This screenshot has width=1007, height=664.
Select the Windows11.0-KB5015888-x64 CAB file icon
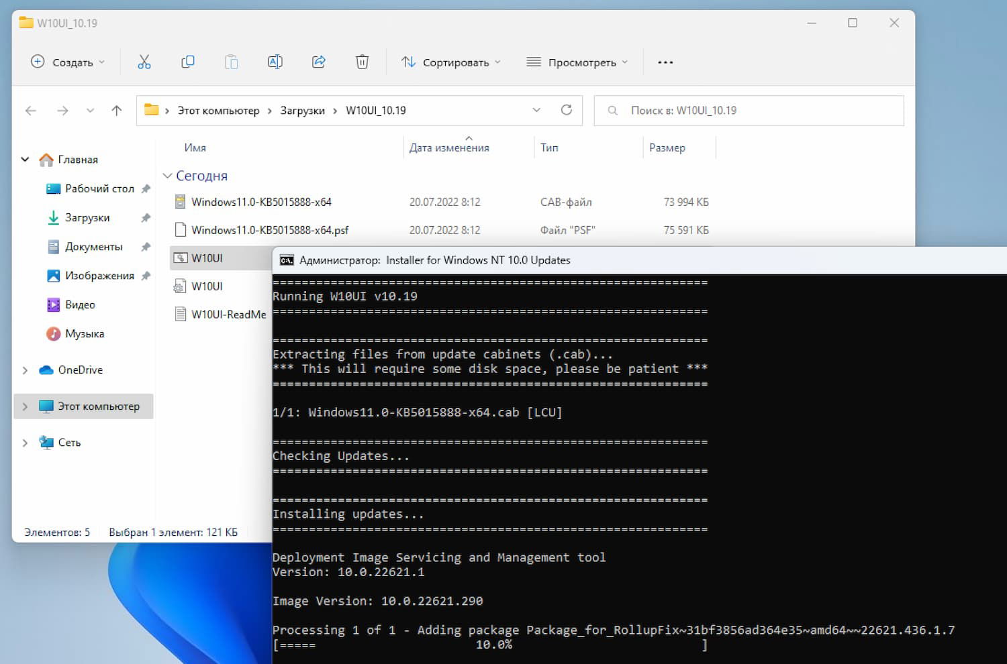pyautogui.click(x=180, y=202)
